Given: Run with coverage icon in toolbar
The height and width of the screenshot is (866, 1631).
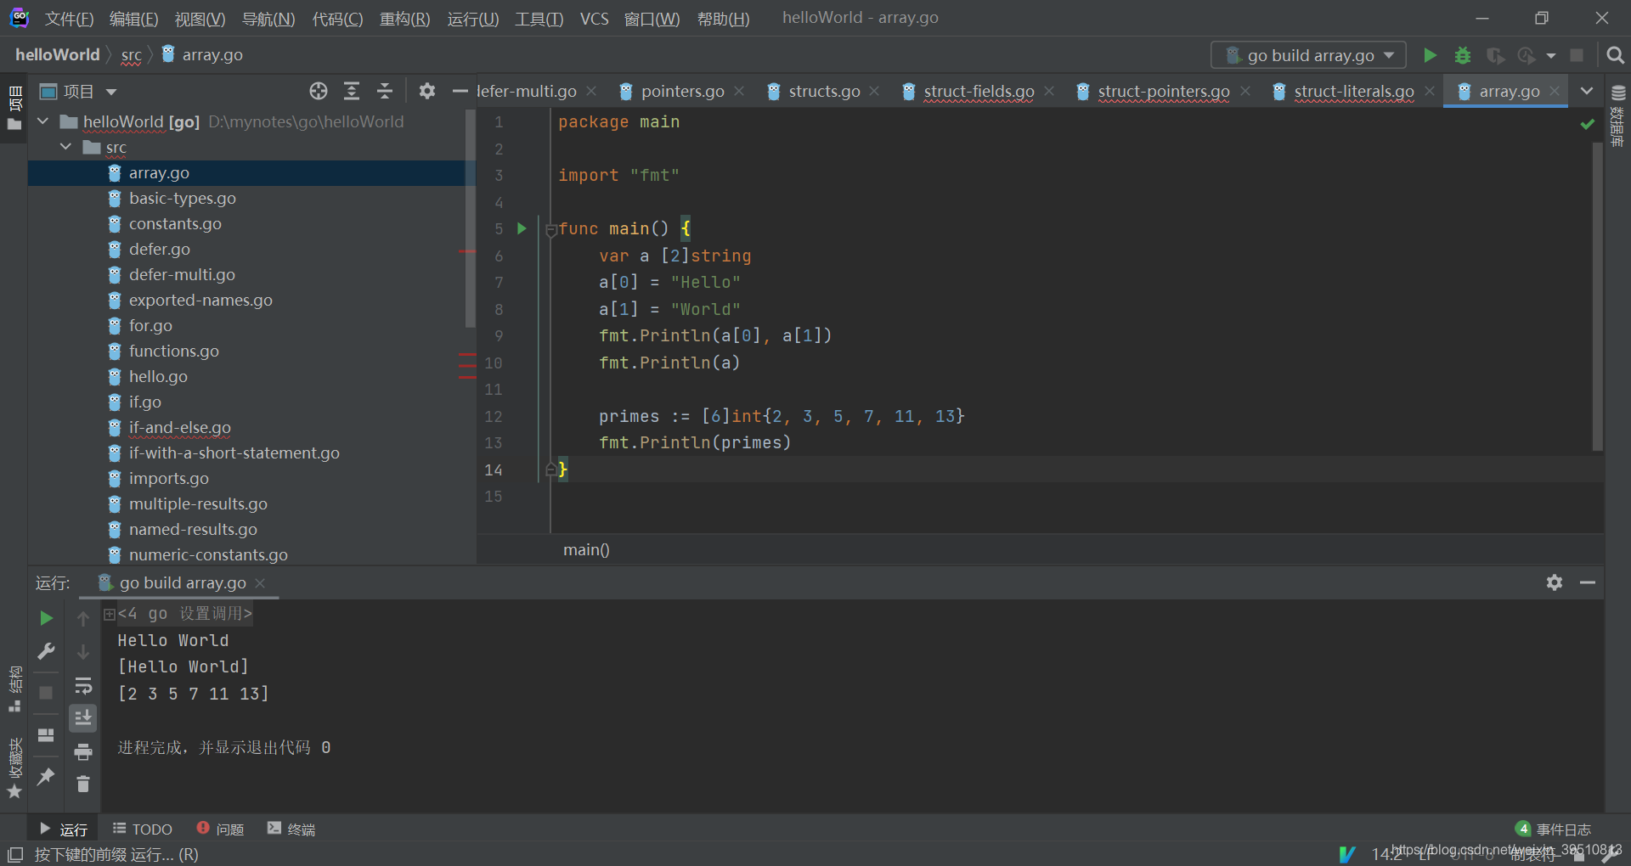Looking at the screenshot, I should pyautogui.click(x=1495, y=55).
